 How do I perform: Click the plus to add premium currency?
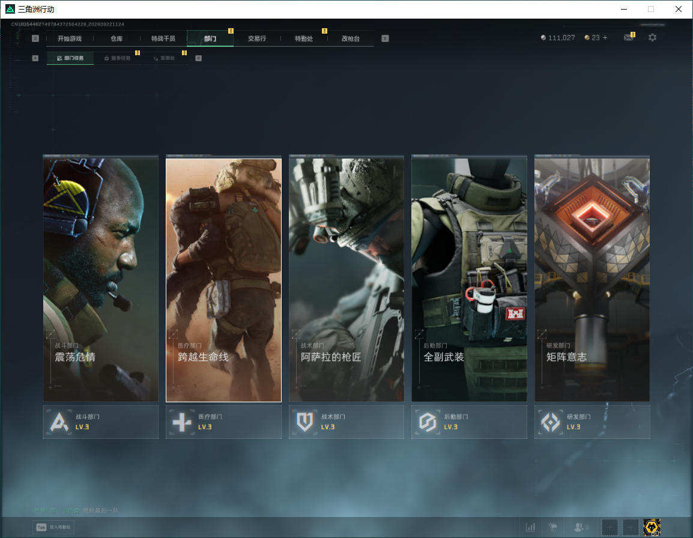(605, 38)
